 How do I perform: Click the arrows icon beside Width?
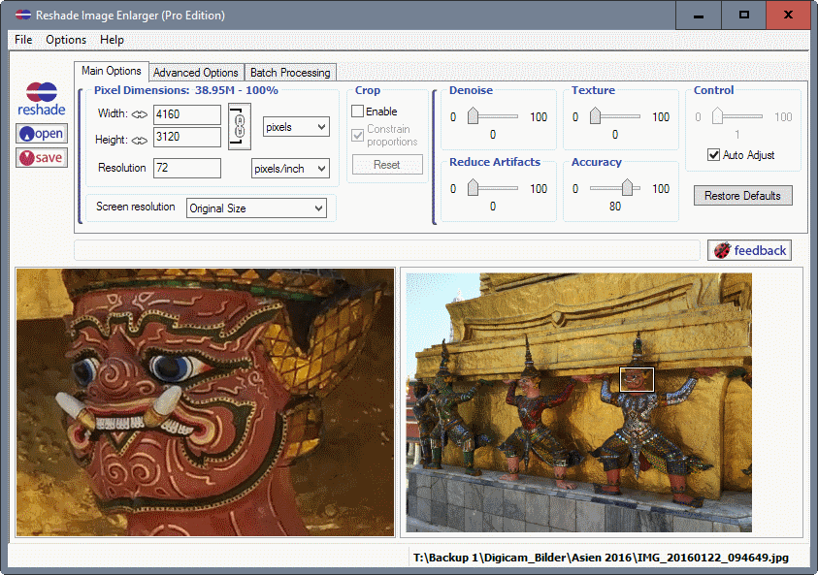pos(140,114)
